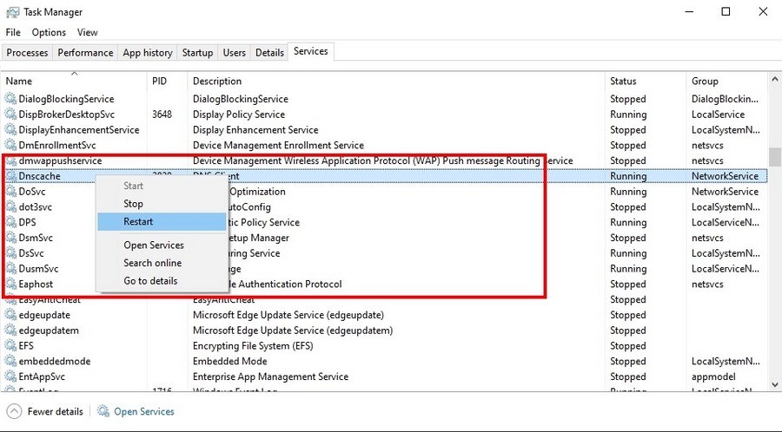Choose Stop in the context menu
Viewport: 782px width, 432px height.
pos(161,204)
